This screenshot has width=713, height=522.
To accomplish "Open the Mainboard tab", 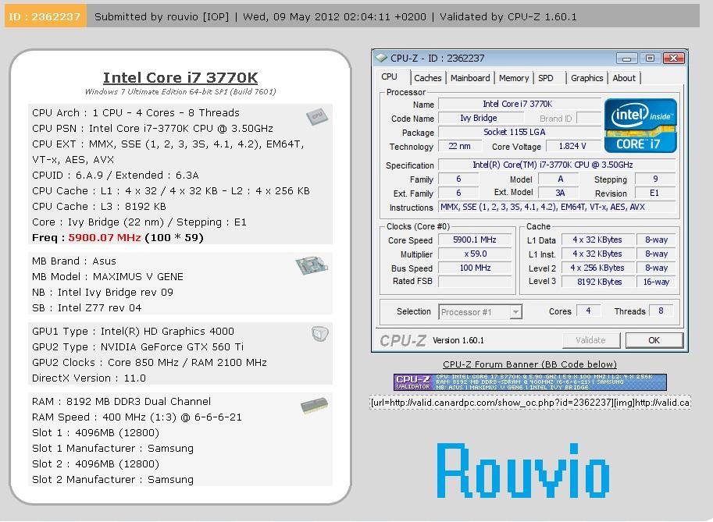I will click(x=470, y=78).
